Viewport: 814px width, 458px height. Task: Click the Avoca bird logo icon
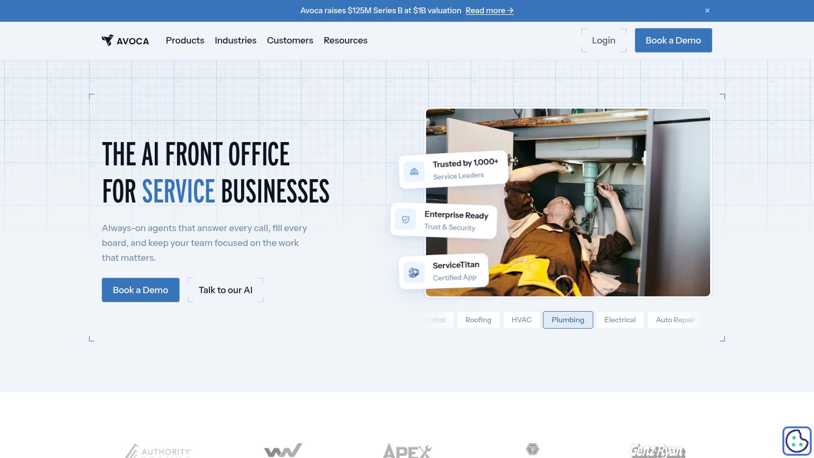[x=108, y=40]
